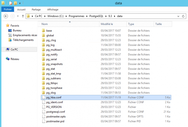Select Favoris in the navigation pane
Viewport: 188px width, 127px height.
tap(15, 26)
